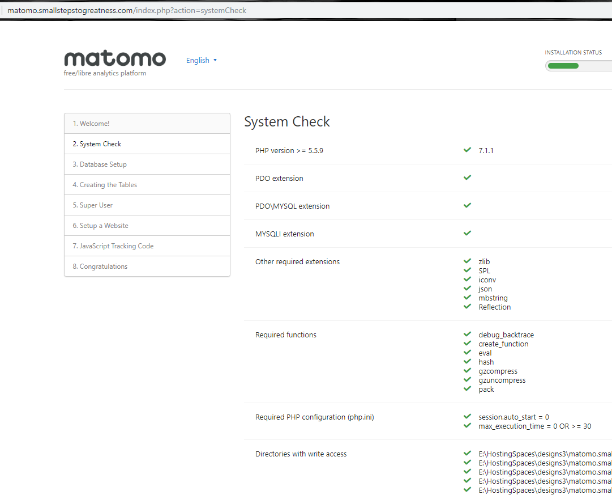Select step 6. Setup a Website
Viewport: 612px width, 495px height.
pyautogui.click(x=147, y=225)
